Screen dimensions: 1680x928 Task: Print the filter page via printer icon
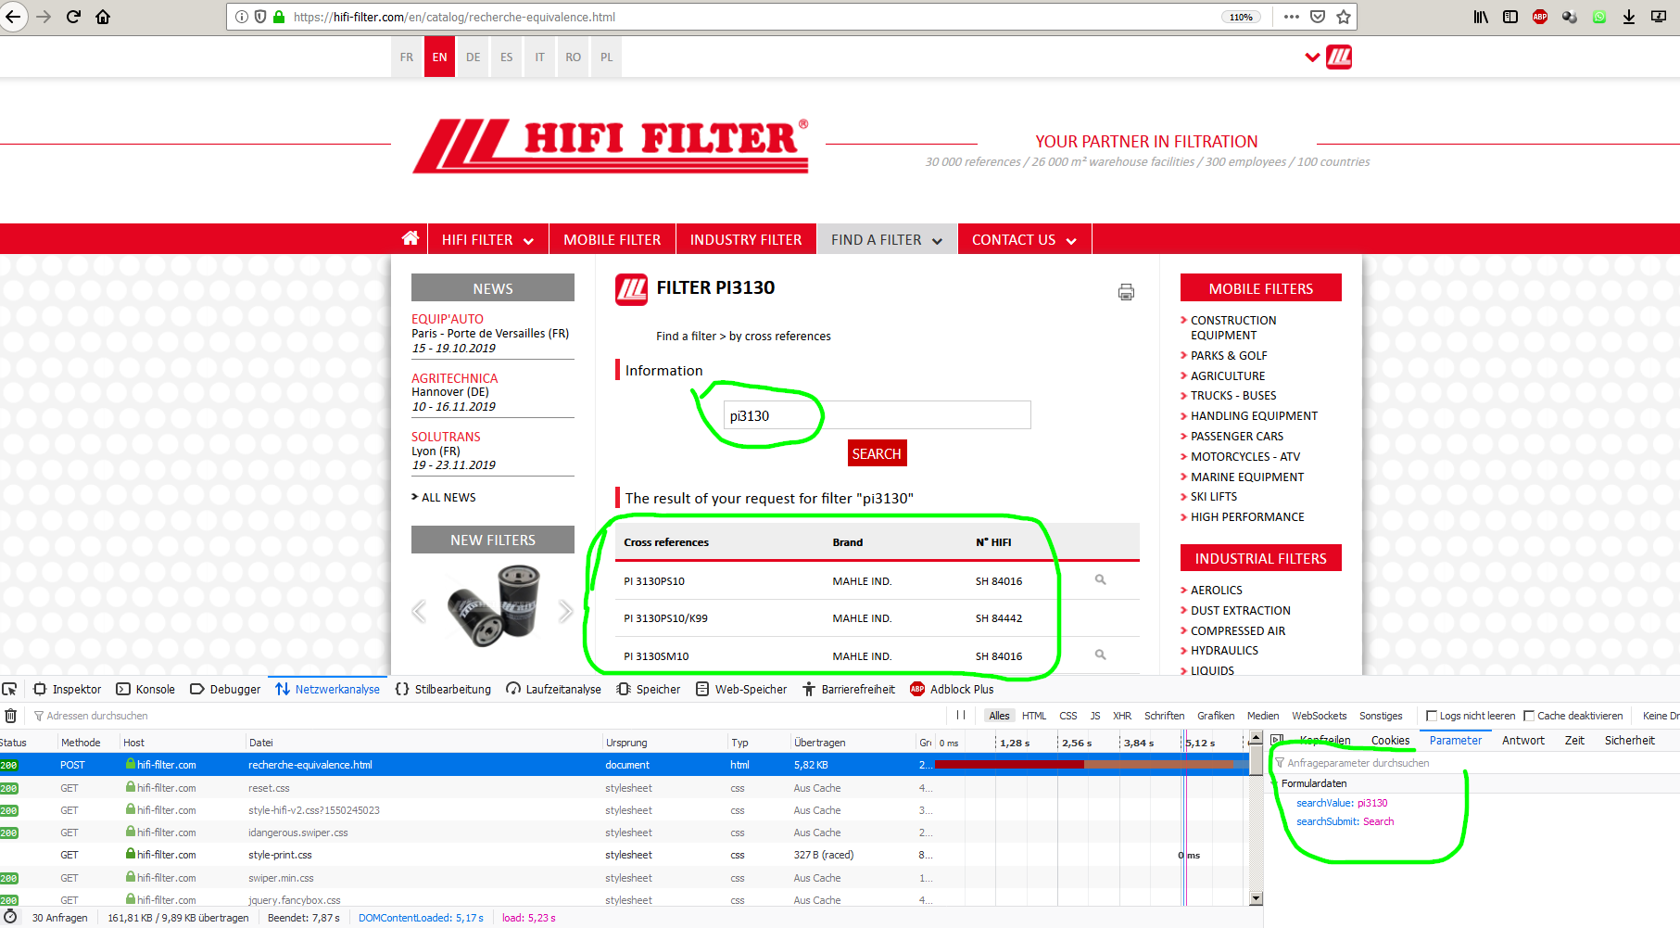pyautogui.click(x=1126, y=292)
